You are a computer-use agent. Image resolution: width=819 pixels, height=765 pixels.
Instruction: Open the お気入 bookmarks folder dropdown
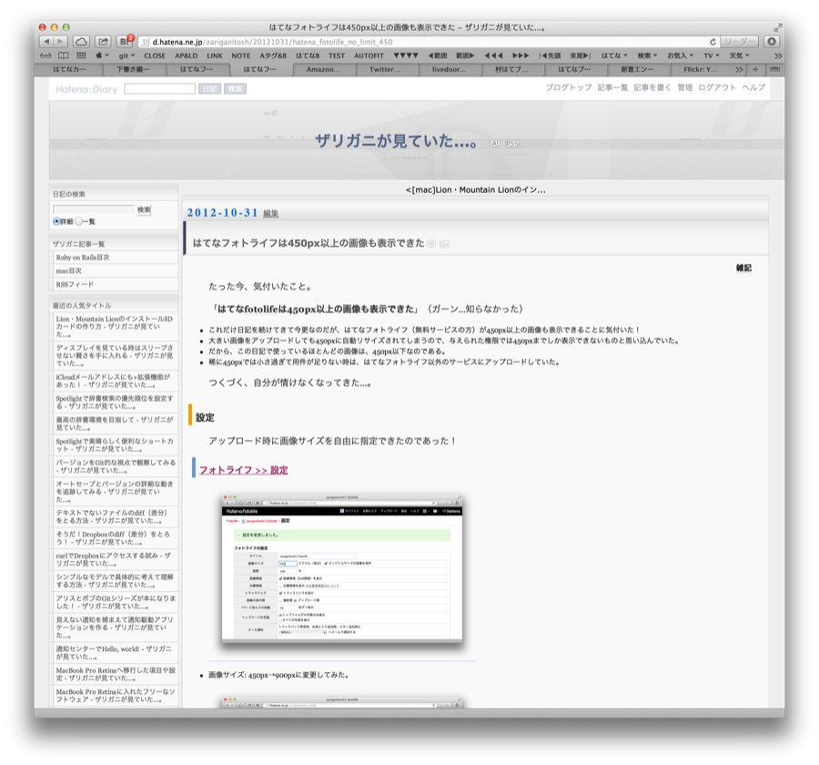tap(680, 56)
